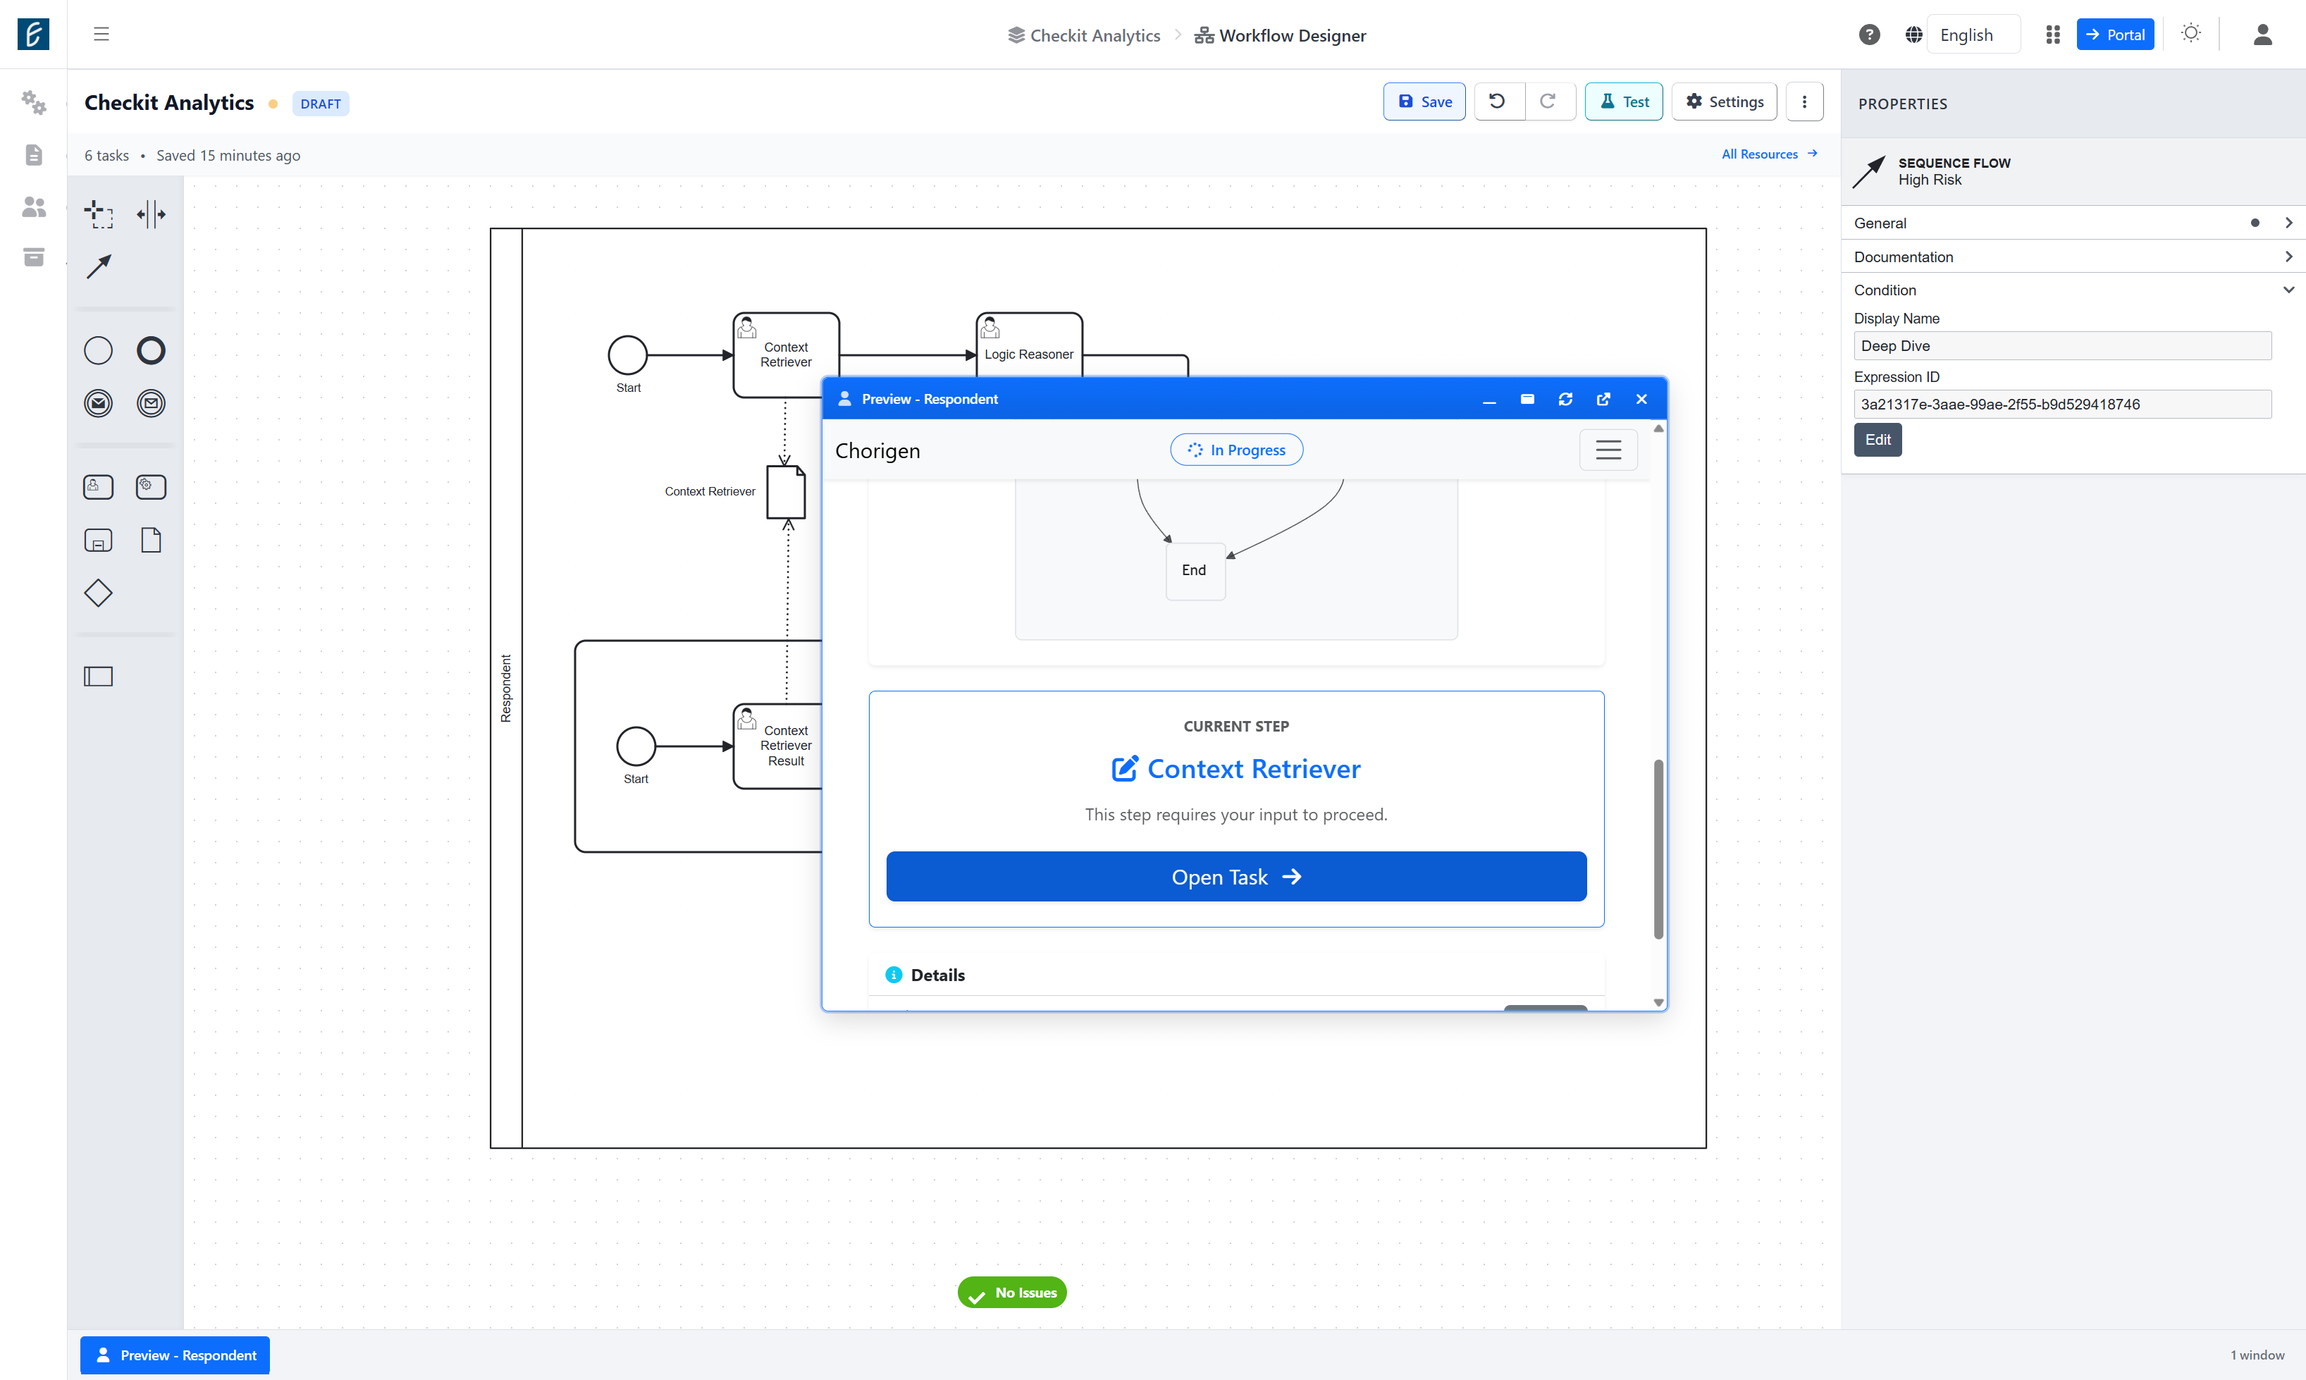
Task: Select the user task palette icon
Action: click(x=98, y=486)
